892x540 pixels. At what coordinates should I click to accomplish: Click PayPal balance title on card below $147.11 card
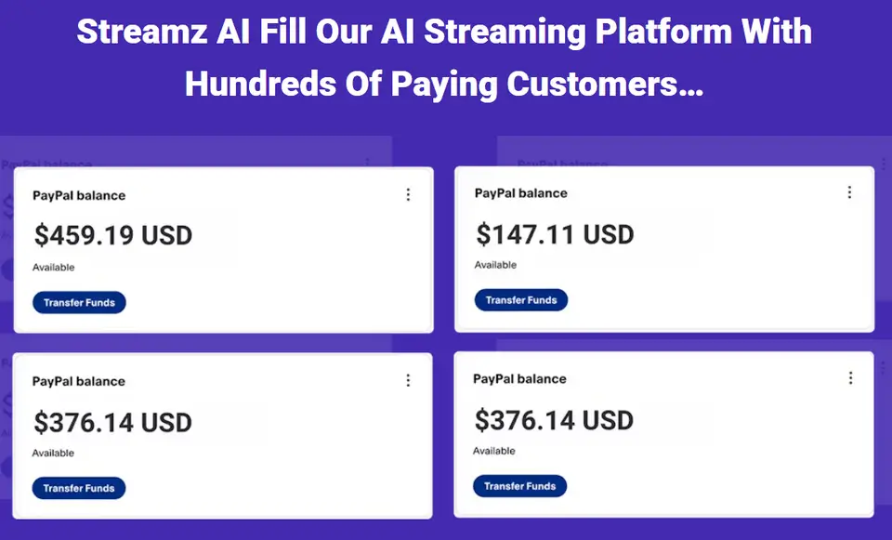pos(519,379)
